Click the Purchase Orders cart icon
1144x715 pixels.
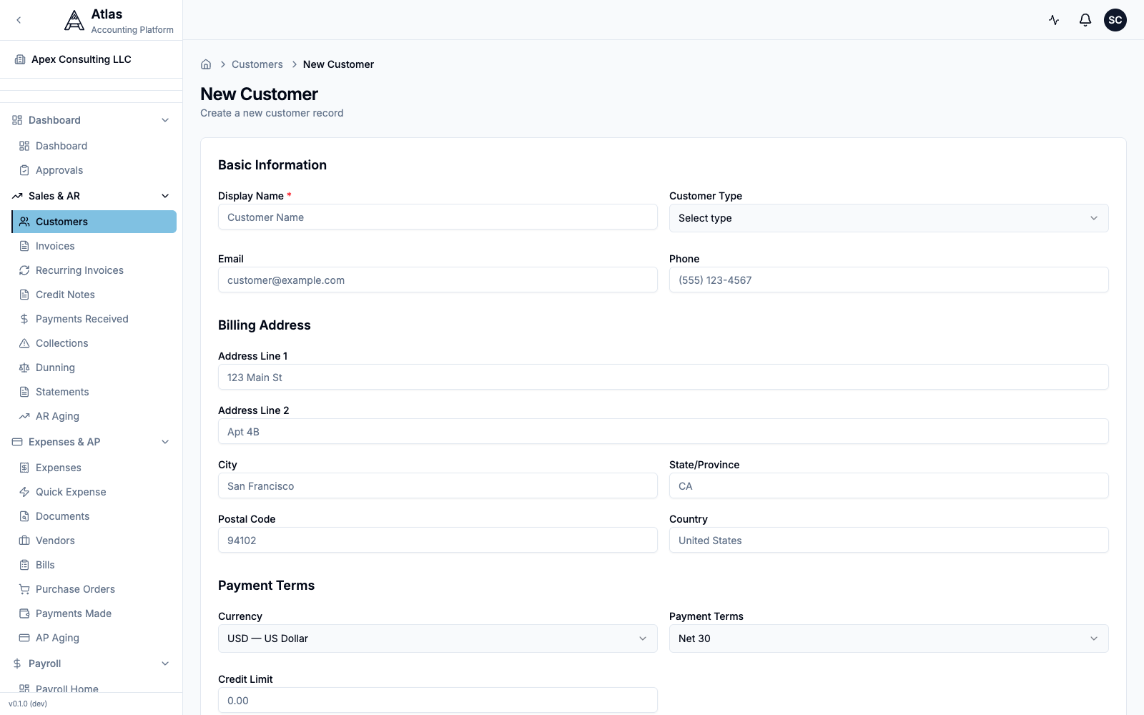(x=24, y=589)
